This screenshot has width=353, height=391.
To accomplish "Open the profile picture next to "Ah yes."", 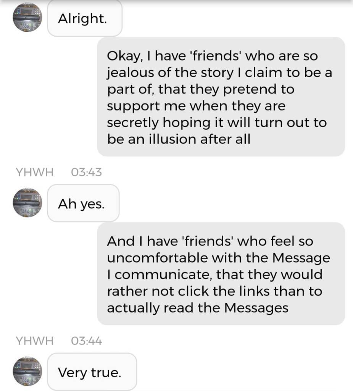I will (x=27, y=202).
